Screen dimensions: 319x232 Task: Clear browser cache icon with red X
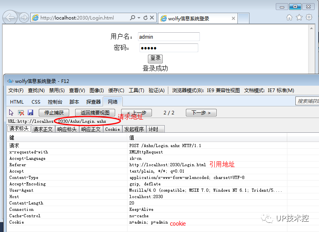(21, 112)
